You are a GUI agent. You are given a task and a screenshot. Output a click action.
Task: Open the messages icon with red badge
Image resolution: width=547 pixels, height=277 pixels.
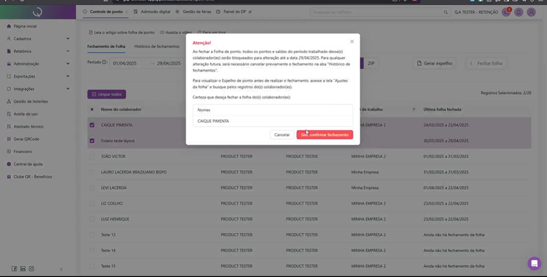[506, 12]
